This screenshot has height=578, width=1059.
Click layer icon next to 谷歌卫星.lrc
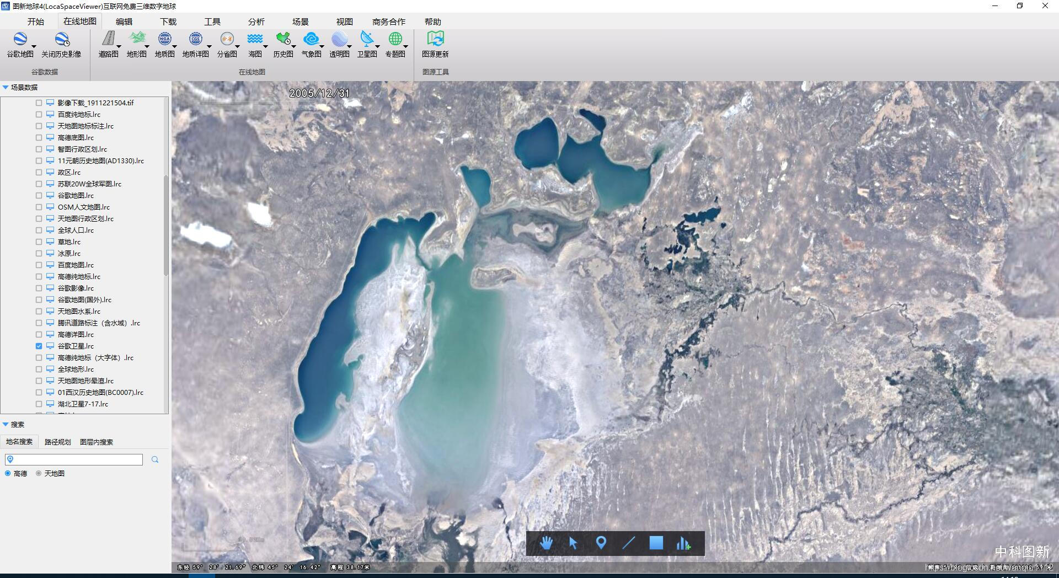click(x=50, y=346)
